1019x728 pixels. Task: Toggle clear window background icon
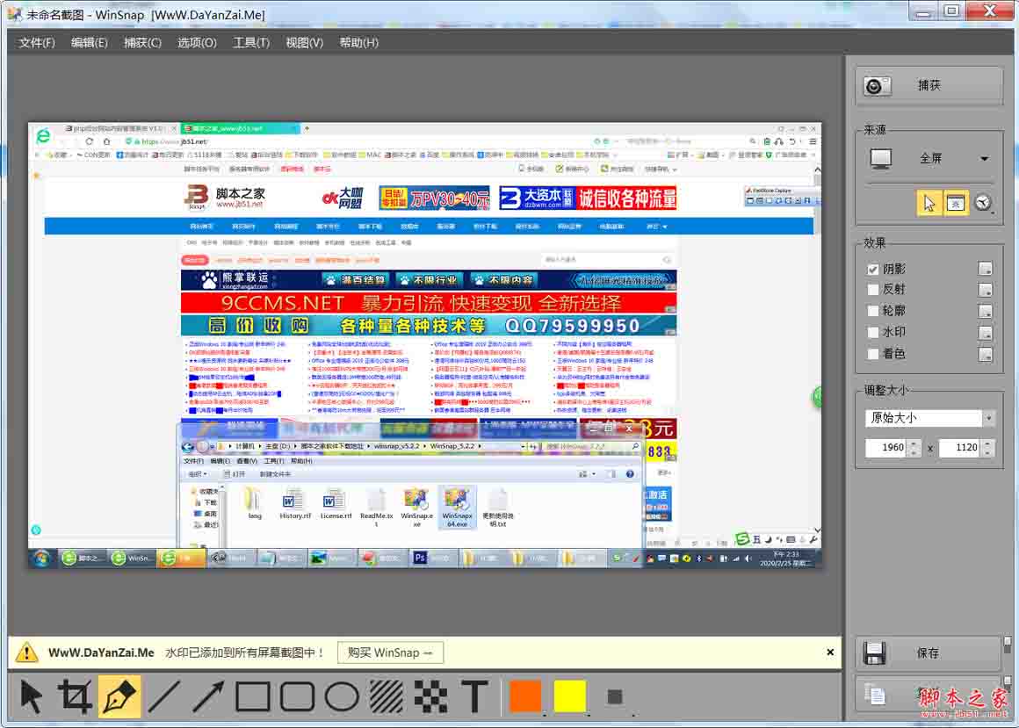[956, 203]
